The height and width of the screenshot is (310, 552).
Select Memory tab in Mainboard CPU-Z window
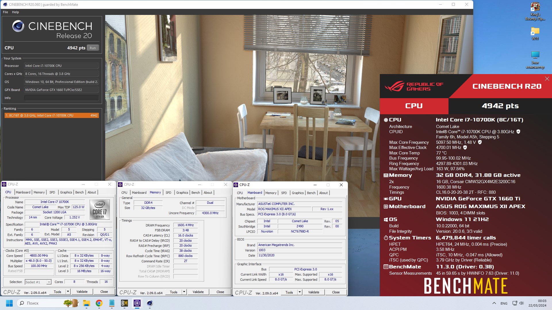point(271,193)
